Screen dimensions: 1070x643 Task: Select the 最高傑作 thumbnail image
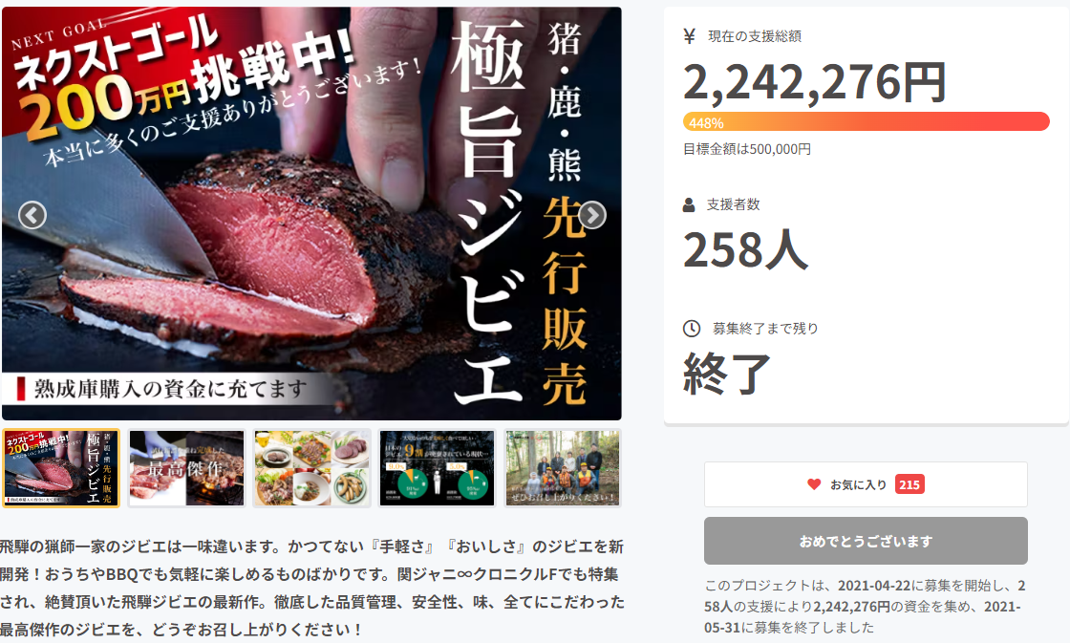click(186, 468)
